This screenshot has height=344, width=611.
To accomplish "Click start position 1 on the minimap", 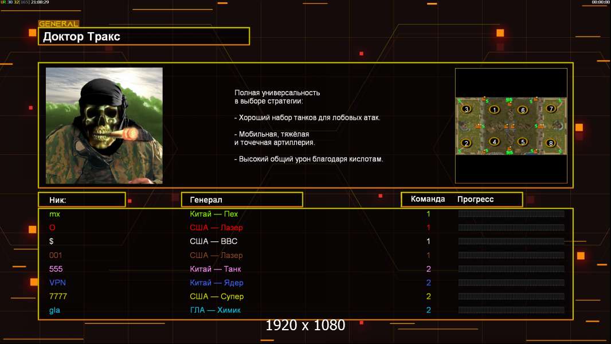I will tap(495, 110).
